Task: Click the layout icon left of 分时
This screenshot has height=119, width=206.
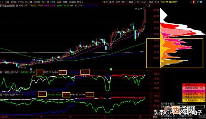Action: click(x=2, y=2)
